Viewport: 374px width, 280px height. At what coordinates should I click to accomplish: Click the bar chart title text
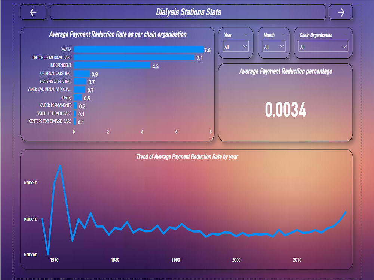(x=117, y=34)
